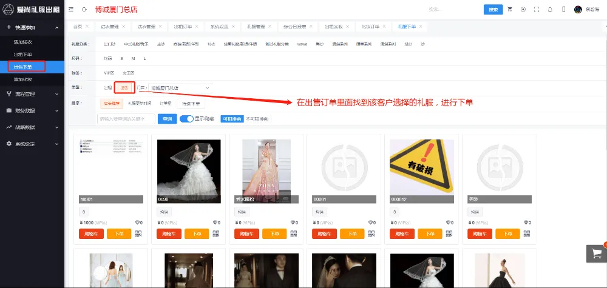Collapse sidebar with the menu fold icon
The width and height of the screenshot is (607, 288).
coord(72,9)
